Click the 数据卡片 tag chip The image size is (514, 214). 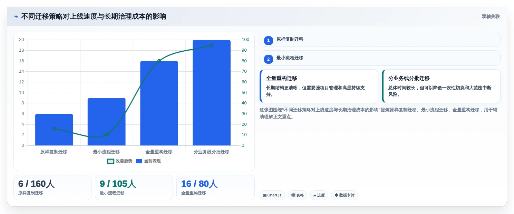344,195
